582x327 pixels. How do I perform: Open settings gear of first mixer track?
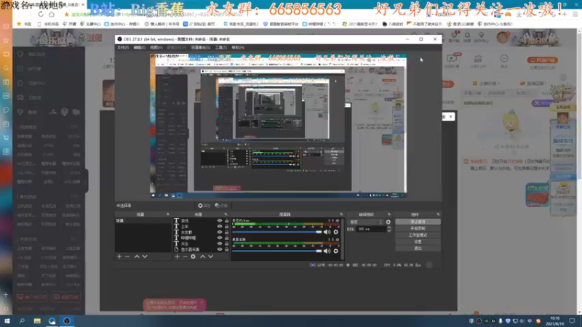click(x=336, y=232)
